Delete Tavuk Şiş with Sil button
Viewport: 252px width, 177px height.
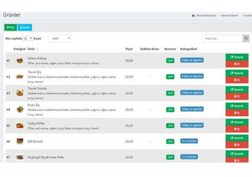[x=237, y=80]
